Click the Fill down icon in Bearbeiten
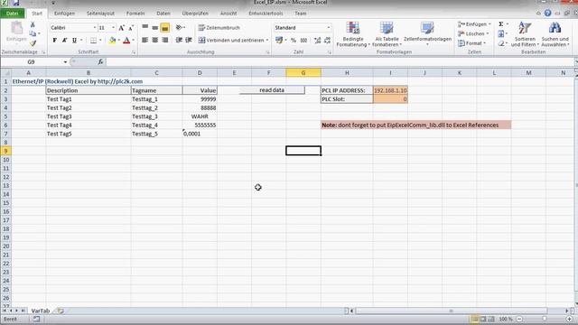This screenshot has height=325, width=578. (501, 34)
